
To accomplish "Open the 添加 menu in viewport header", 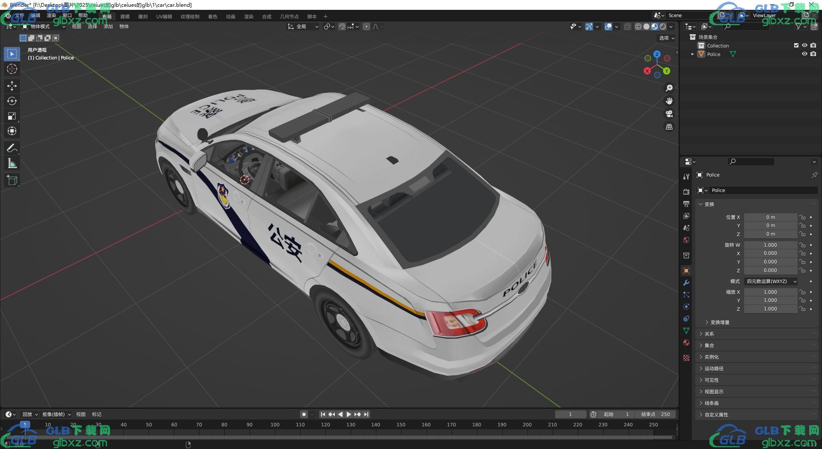I will (x=108, y=27).
